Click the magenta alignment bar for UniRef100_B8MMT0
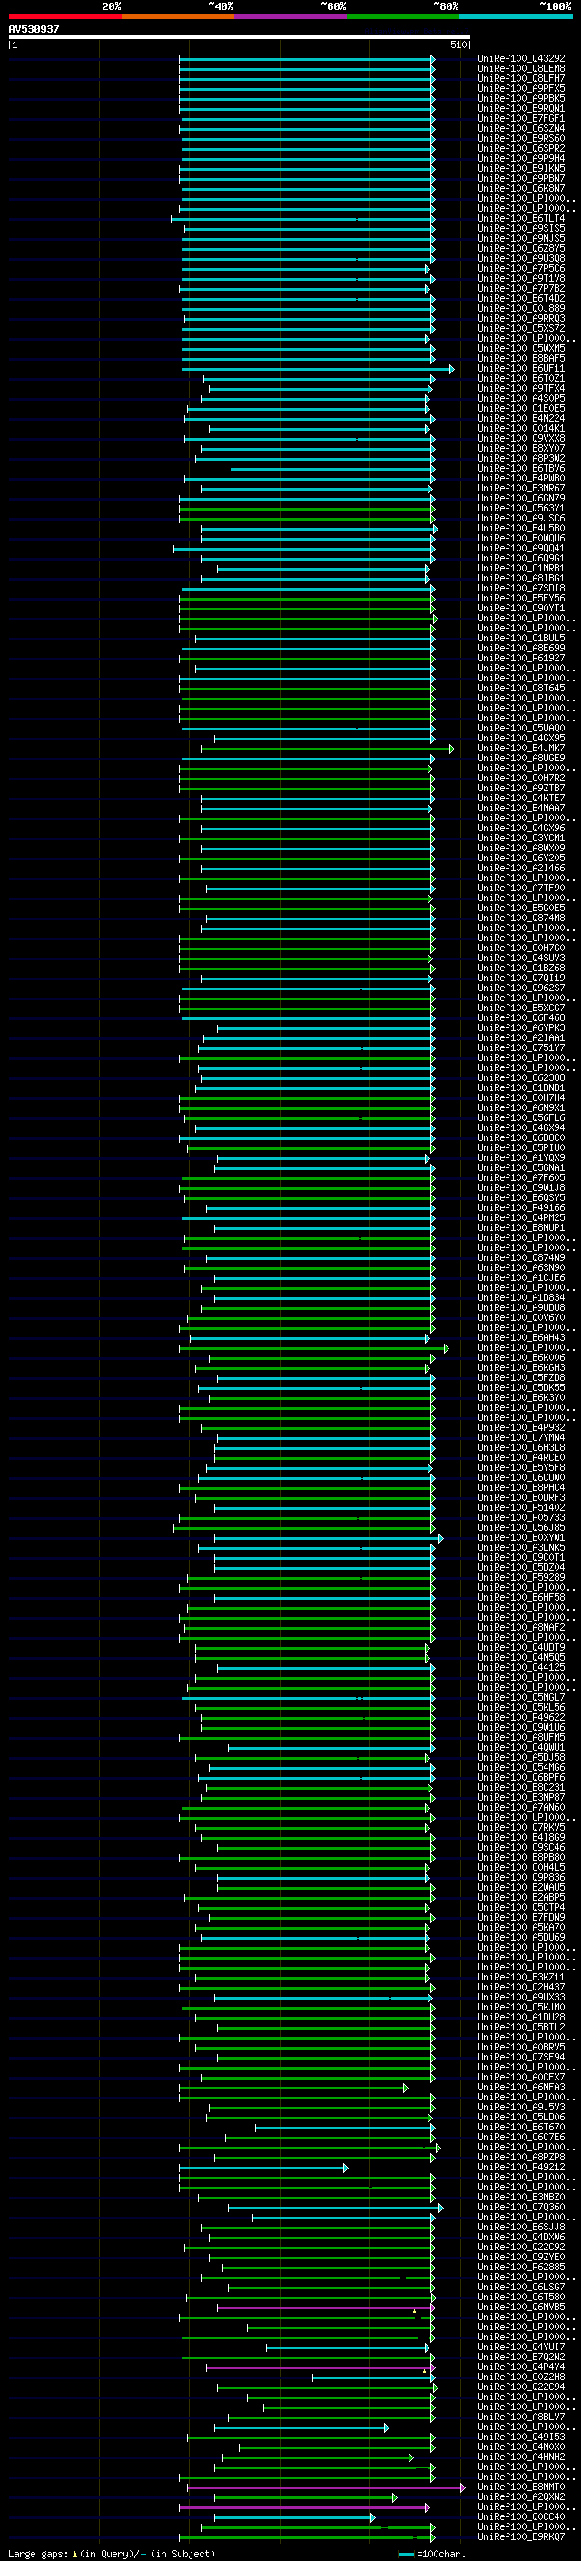 (327, 2488)
